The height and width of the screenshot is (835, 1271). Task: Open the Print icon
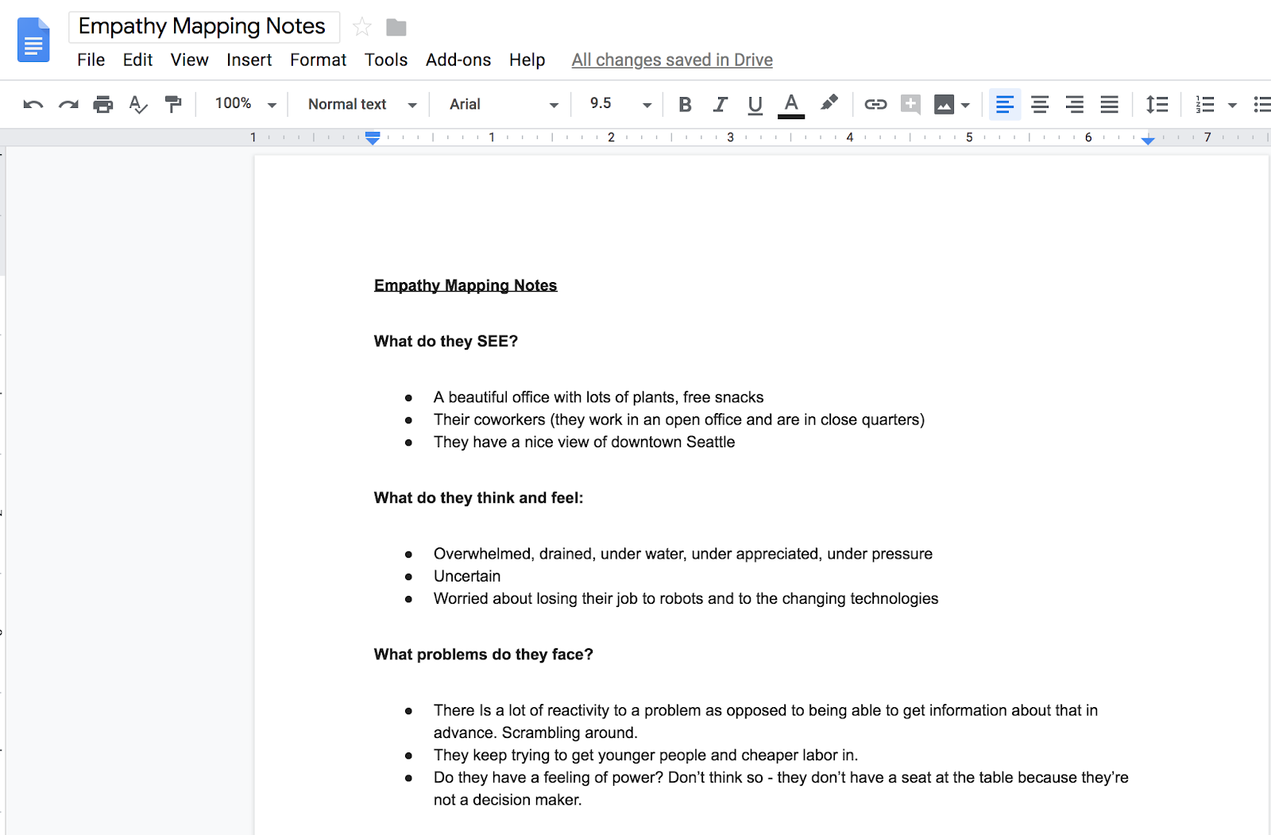click(102, 104)
